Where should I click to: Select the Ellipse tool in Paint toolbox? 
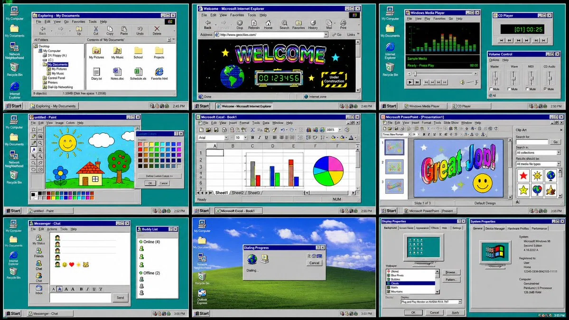[x=34, y=169]
